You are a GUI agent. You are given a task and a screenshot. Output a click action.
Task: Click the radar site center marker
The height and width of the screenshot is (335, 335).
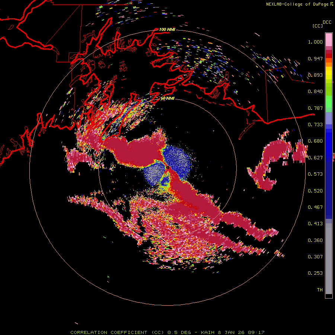(x=168, y=168)
